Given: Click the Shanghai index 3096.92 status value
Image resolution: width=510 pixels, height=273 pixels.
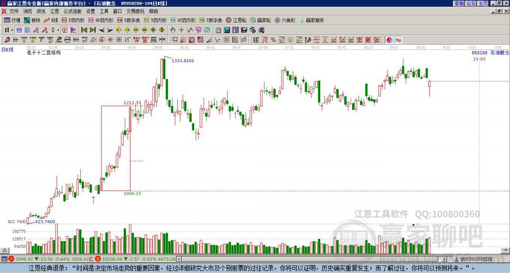Looking at the screenshot, I should point(24,260).
